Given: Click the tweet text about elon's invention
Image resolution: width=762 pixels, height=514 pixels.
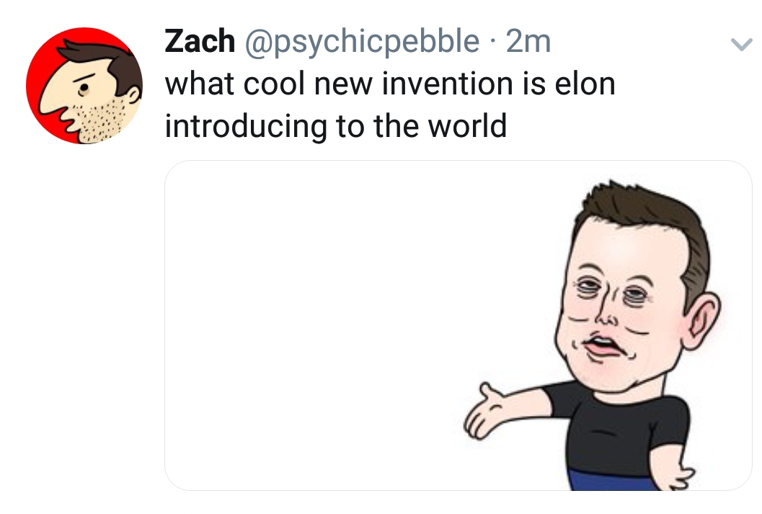Looking at the screenshot, I should coord(390,105).
